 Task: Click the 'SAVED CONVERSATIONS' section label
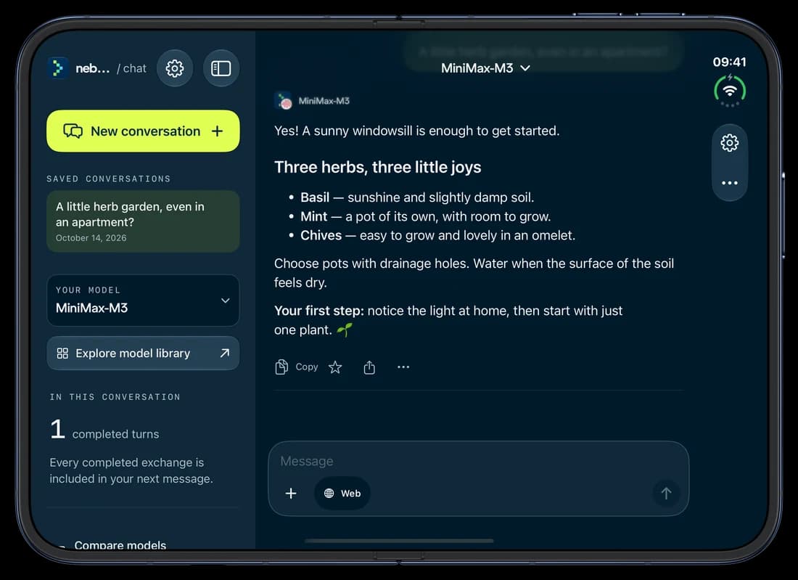pos(108,179)
